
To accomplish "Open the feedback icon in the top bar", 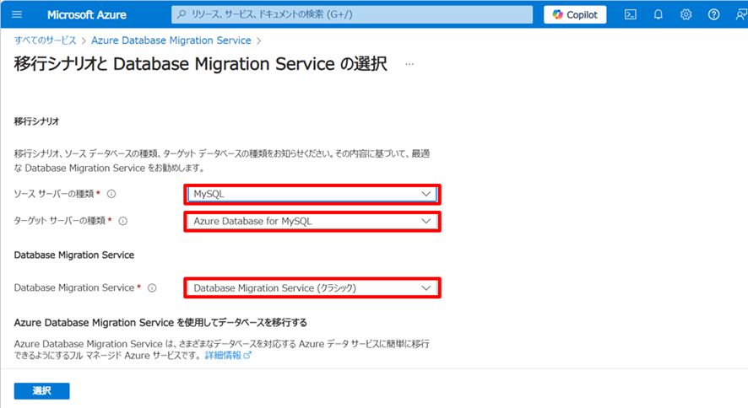I will [x=740, y=14].
